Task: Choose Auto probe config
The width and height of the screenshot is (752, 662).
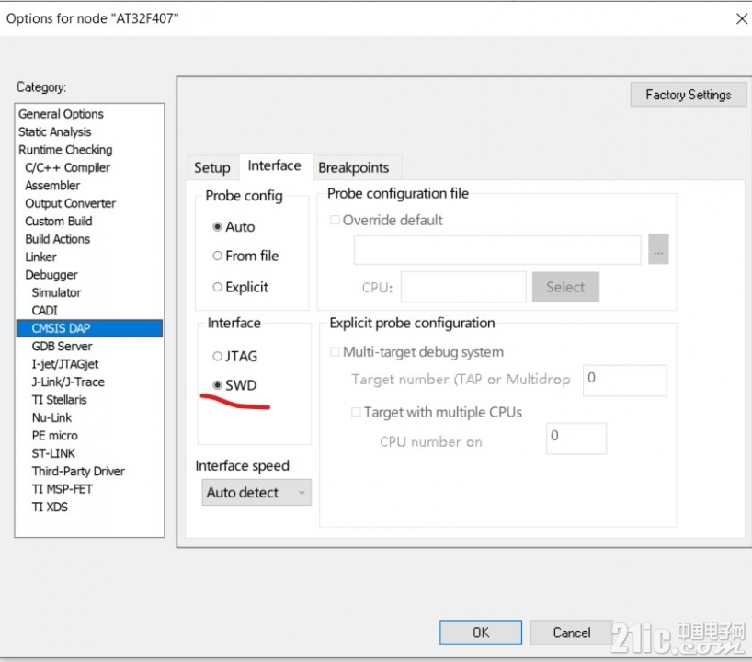Action: click(x=234, y=226)
